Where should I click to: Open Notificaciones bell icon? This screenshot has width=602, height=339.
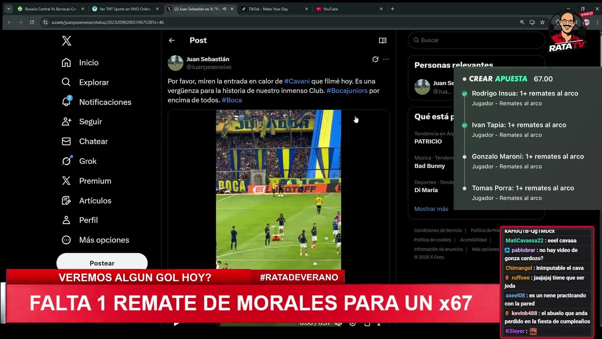66,102
